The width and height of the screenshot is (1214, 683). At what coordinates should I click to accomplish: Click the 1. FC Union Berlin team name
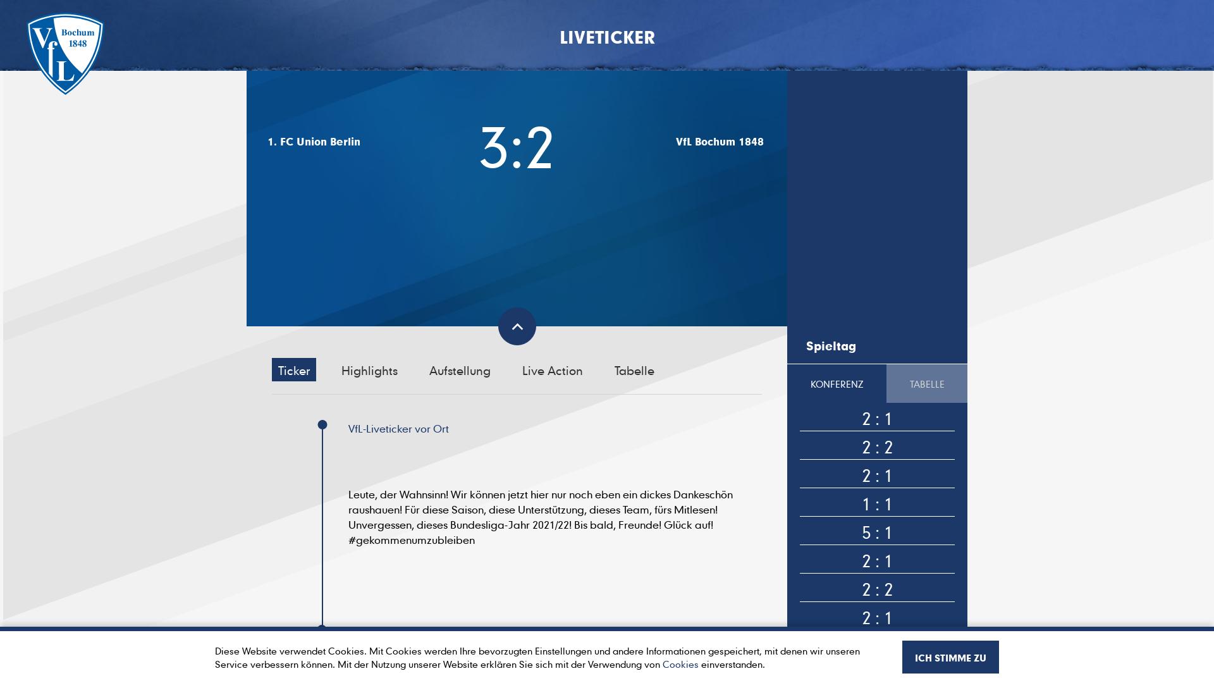[314, 142]
